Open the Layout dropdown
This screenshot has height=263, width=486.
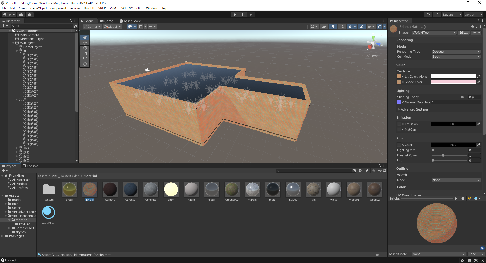(x=473, y=15)
